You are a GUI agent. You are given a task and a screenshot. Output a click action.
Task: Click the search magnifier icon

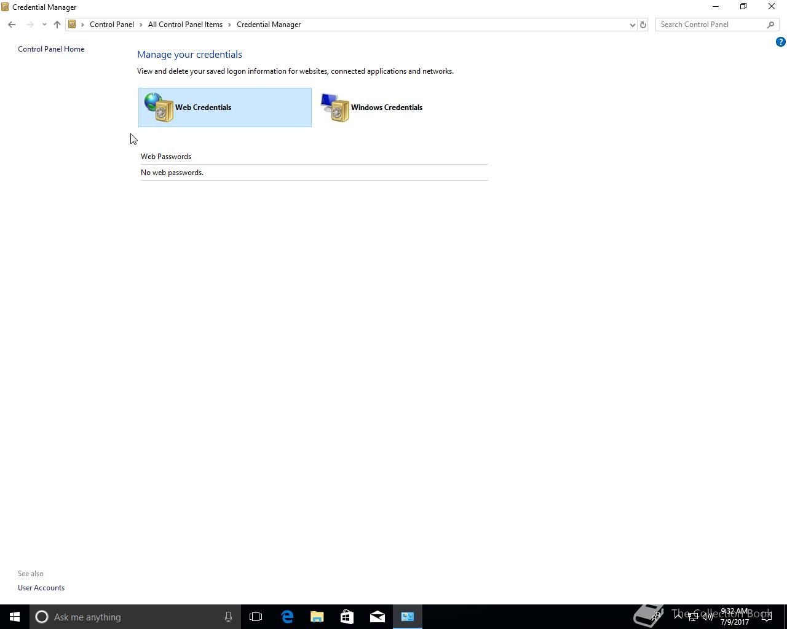click(x=770, y=25)
